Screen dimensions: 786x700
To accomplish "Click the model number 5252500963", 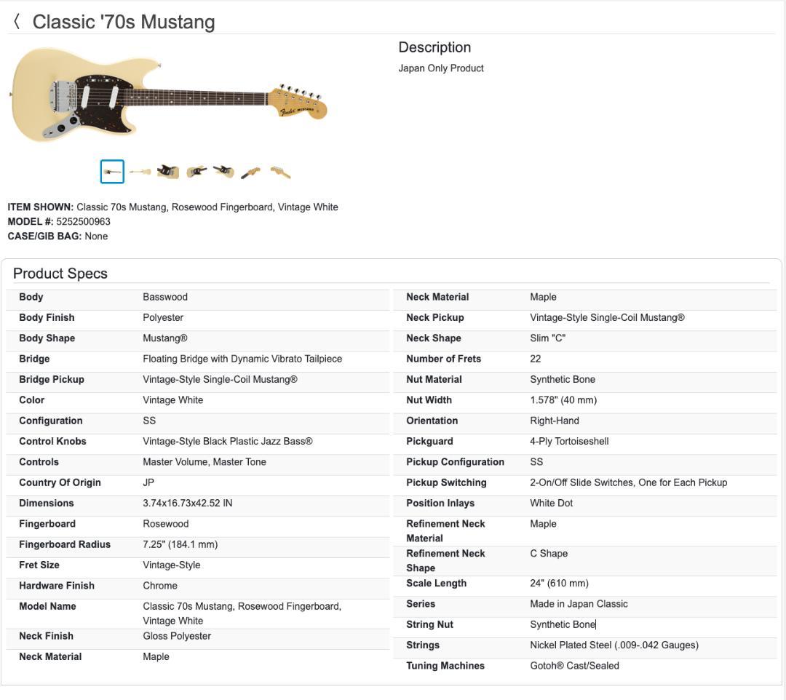I will click(83, 221).
